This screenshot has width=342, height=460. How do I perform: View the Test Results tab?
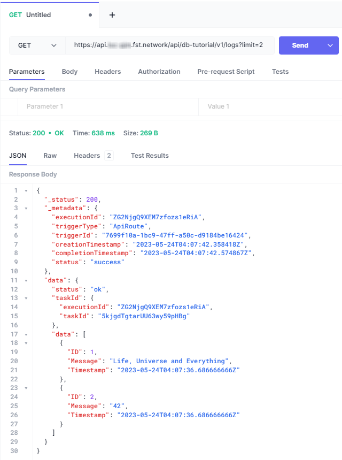coord(150,156)
